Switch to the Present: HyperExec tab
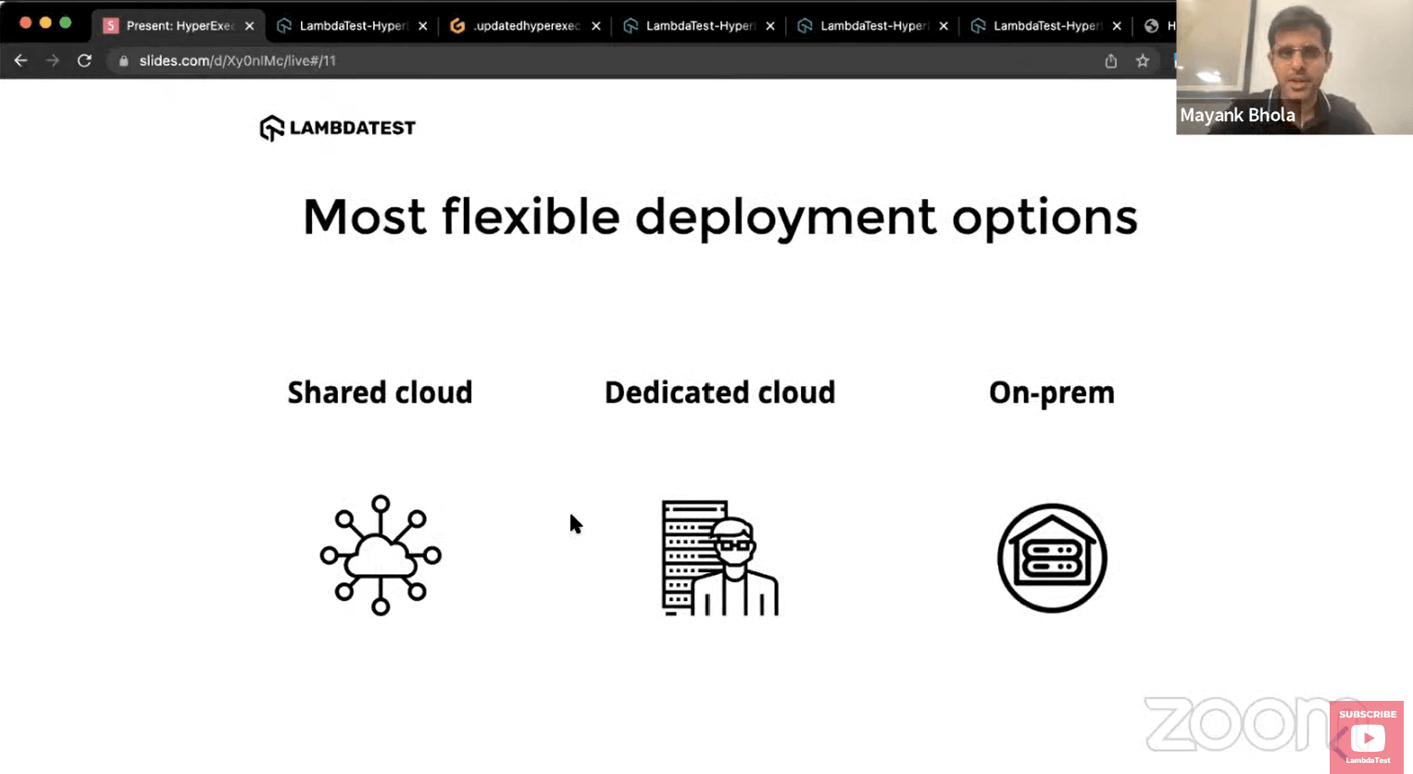The image size is (1413, 774). (x=176, y=25)
